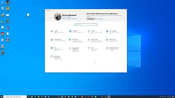Viewport: 175px width, 98px height.
Task: Open Сеть и Интернет settings category
Action: [113, 32]
